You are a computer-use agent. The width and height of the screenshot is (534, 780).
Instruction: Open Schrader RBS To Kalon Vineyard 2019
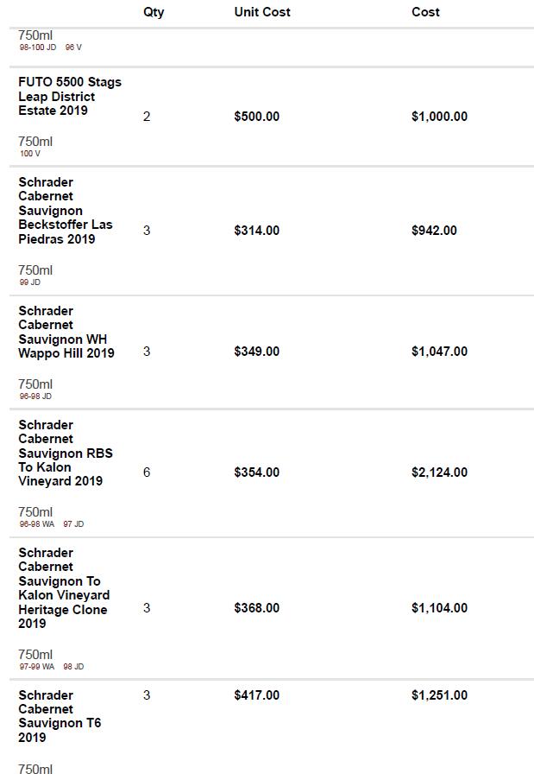pos(65,453)
